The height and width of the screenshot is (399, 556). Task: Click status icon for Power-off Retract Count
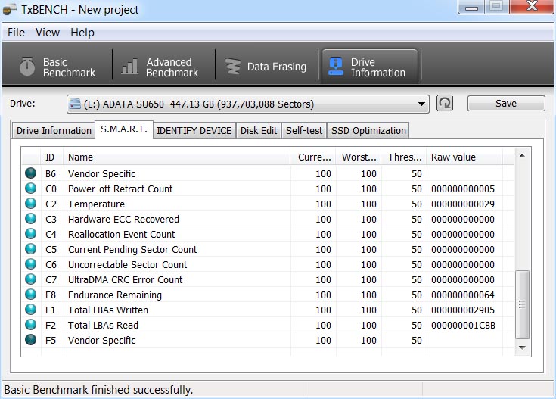31,188
